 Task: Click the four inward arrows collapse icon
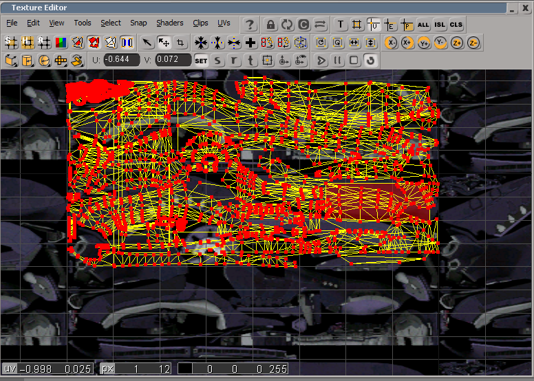[x=200, y=43]
